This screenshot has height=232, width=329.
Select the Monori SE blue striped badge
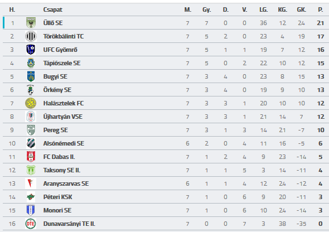(31, 210)
